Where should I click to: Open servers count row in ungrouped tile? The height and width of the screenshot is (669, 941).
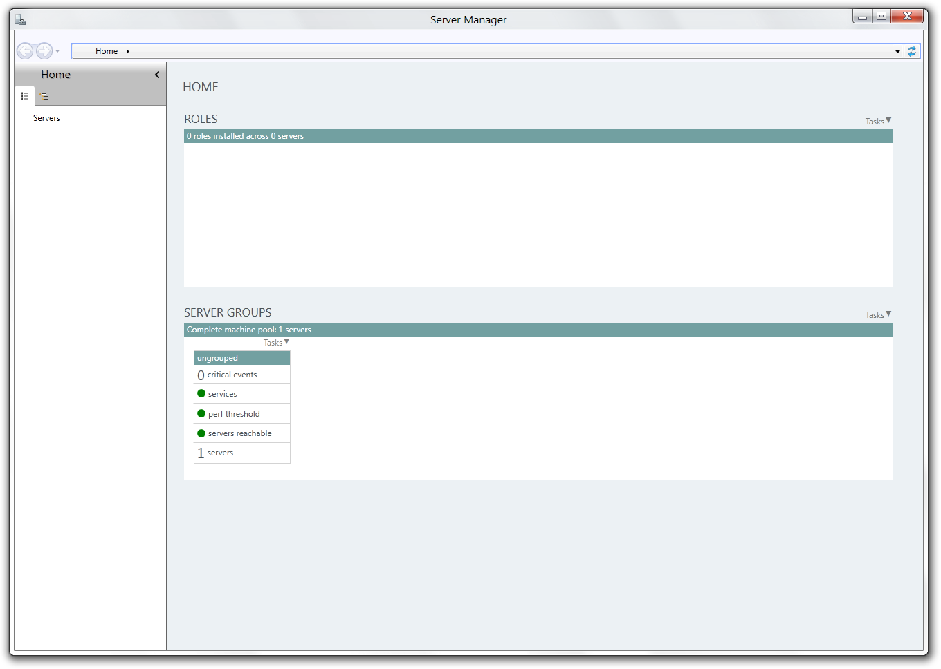(x=242, y=453)
